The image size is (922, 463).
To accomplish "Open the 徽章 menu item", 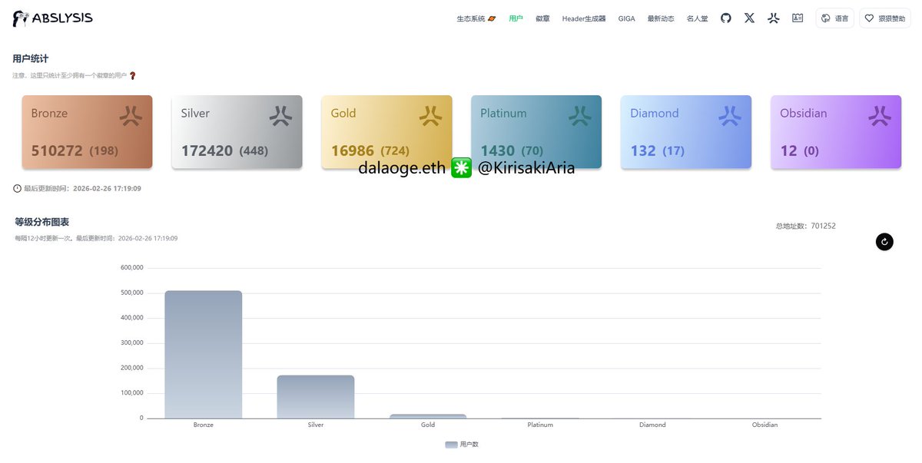I will tap(542, 18).
